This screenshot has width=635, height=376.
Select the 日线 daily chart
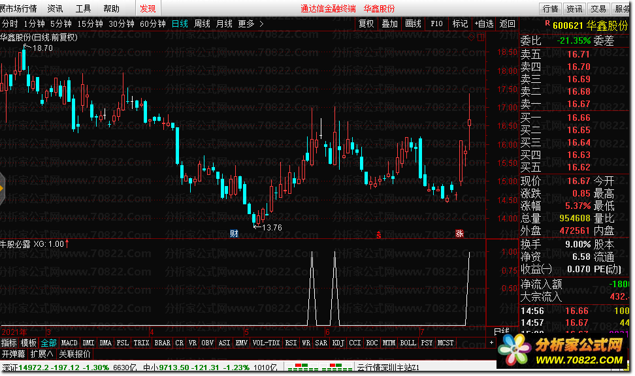tap(180, 24)
